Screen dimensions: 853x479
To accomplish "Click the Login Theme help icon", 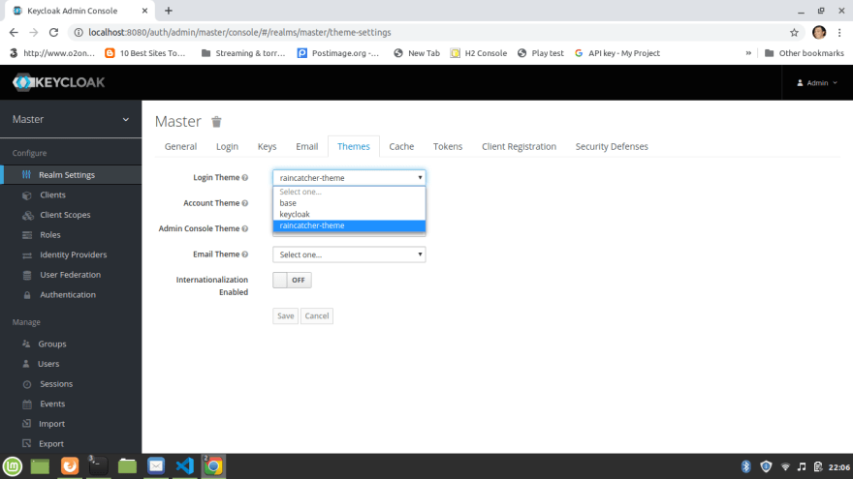I will (245, 178).
